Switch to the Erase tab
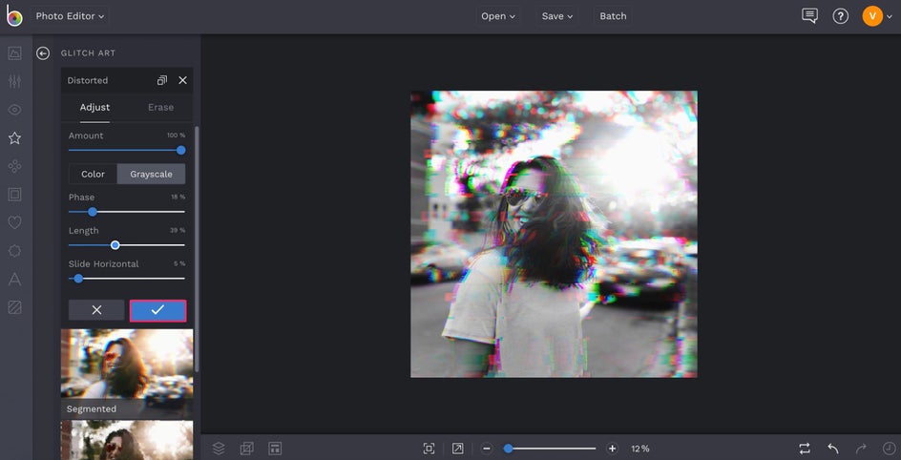 [x=160, y=107]
